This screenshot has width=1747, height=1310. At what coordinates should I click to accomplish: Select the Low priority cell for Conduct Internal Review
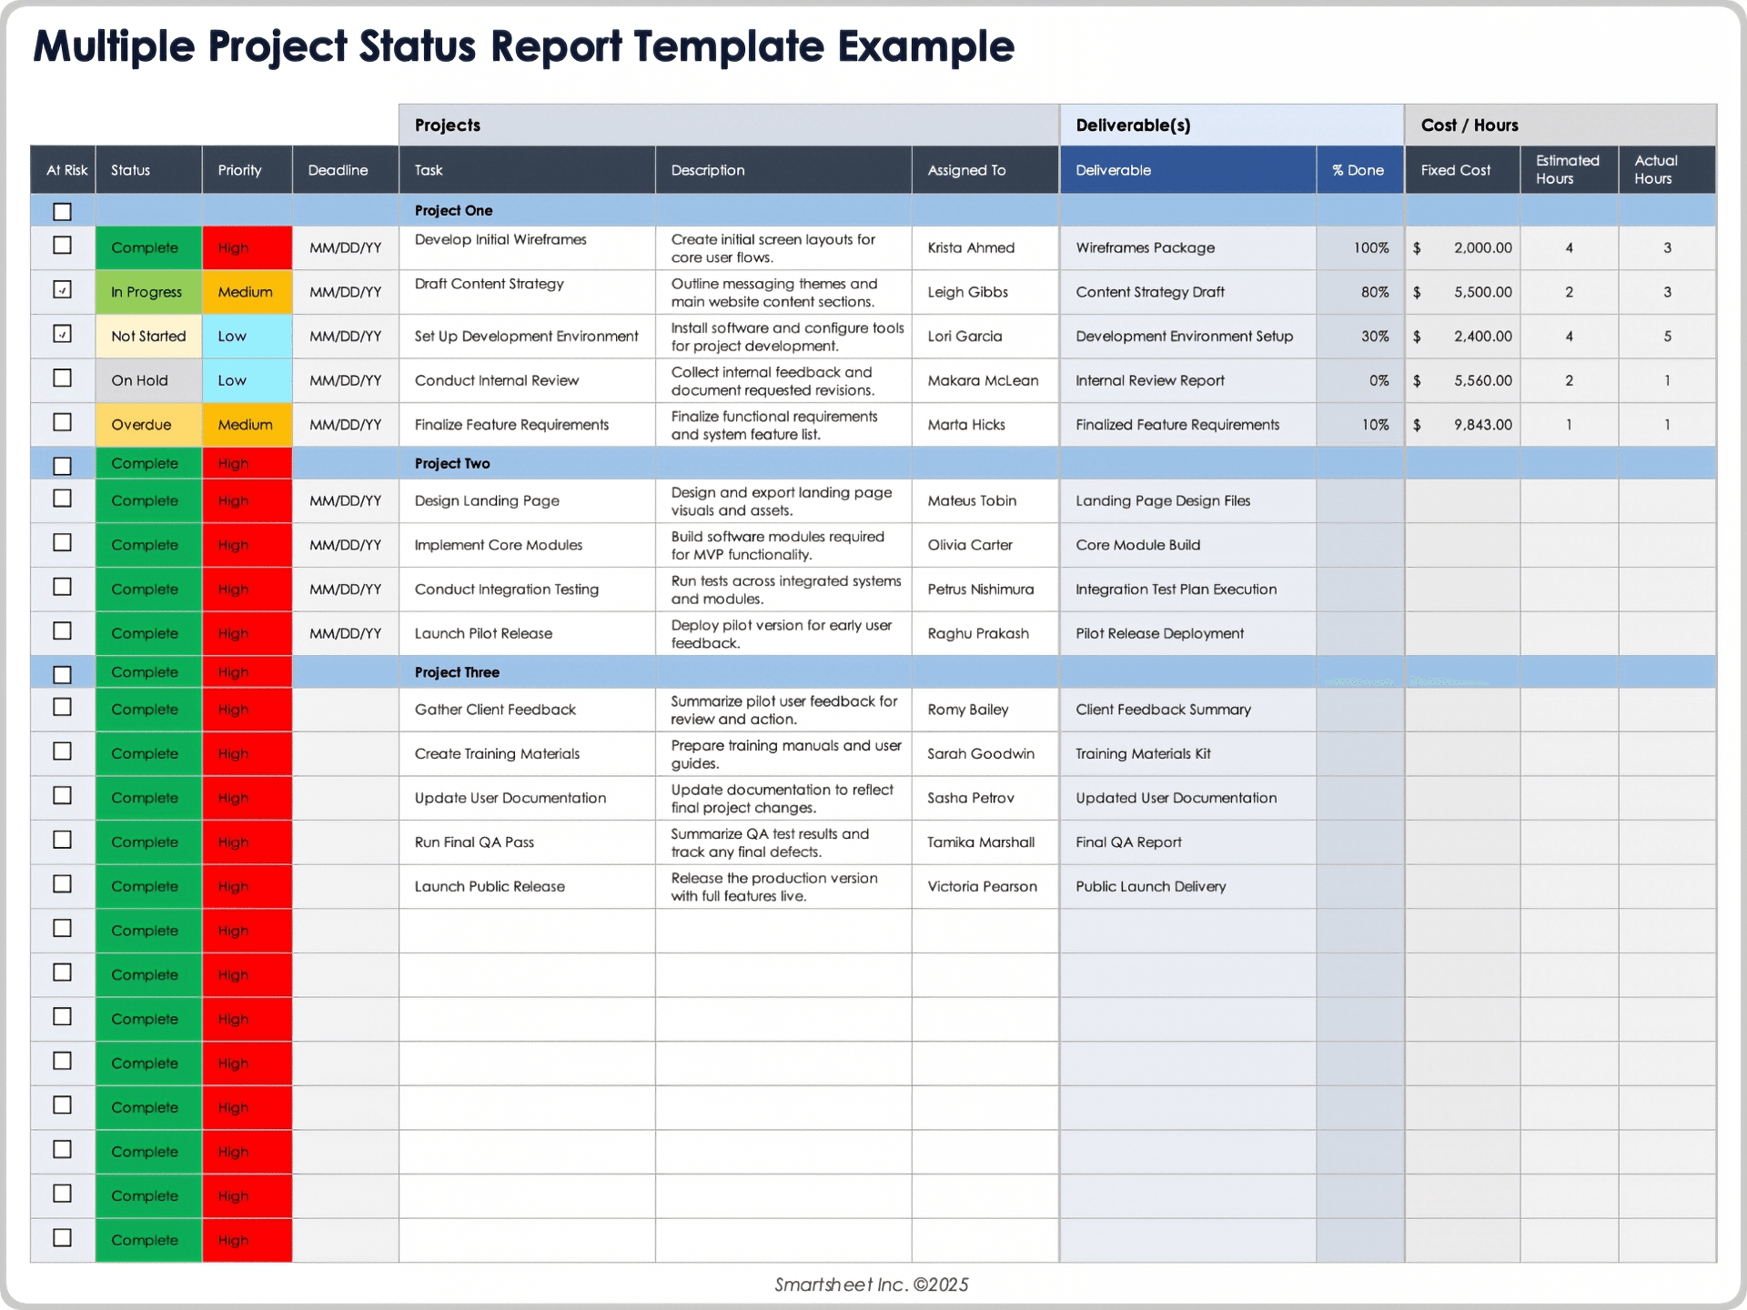247,380
